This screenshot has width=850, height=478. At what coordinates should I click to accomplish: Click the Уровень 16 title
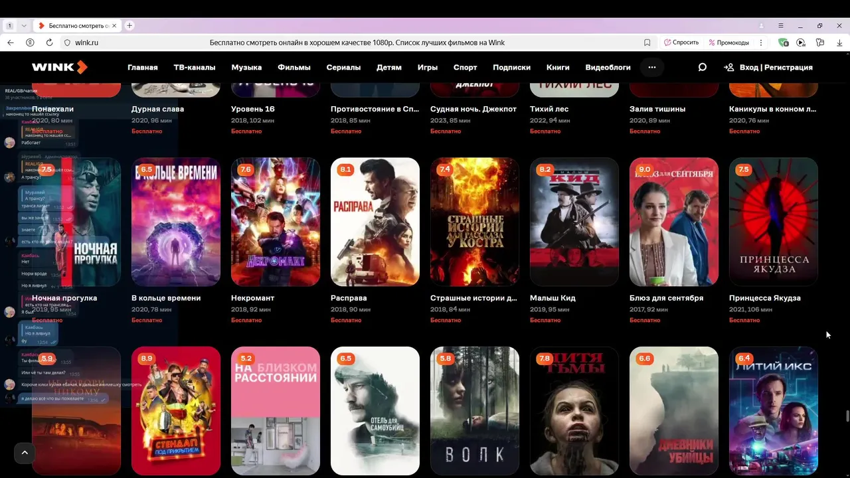coord(253,109)
